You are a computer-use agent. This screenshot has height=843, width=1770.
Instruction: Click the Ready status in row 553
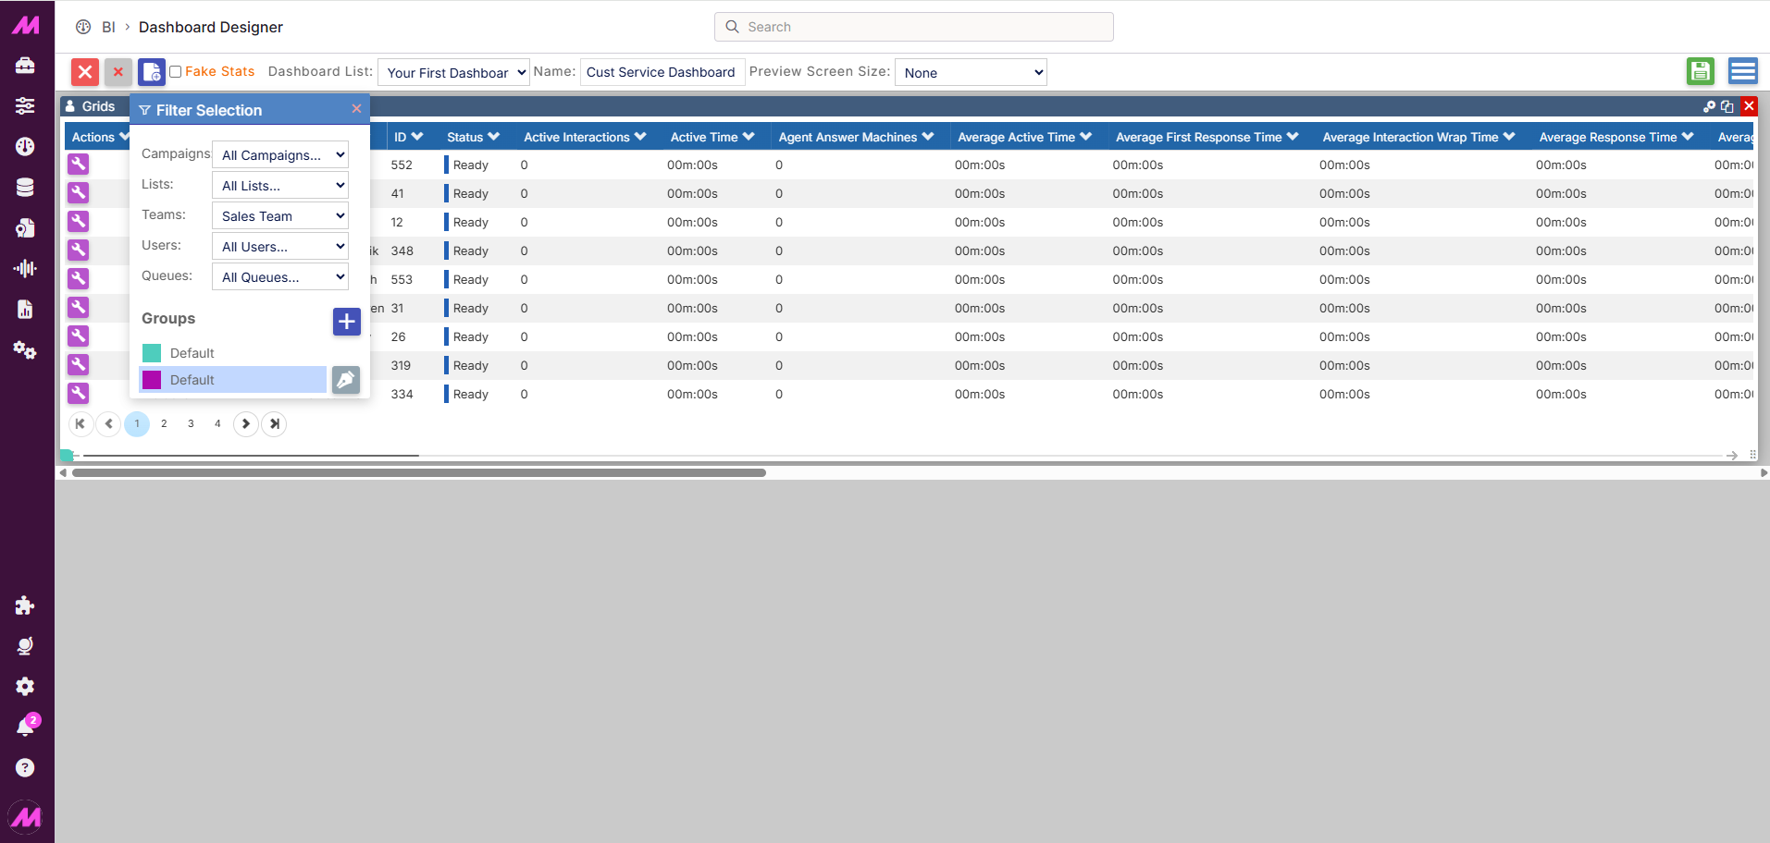click(470, 279)
